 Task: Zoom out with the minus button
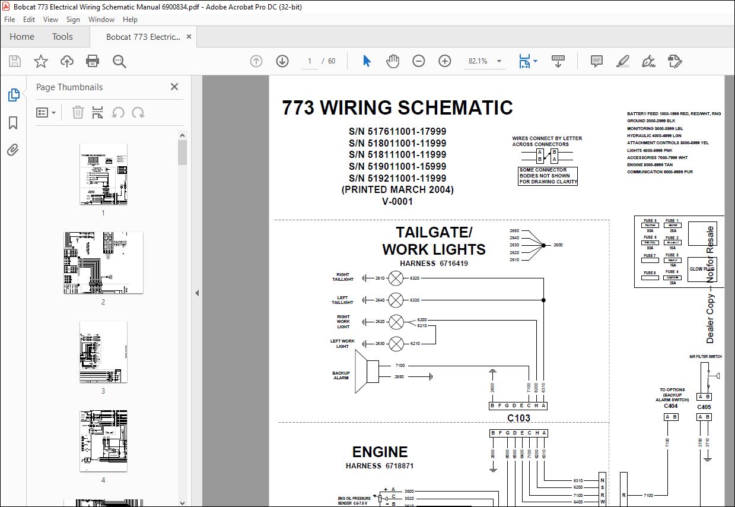click(x=419, y=61)
